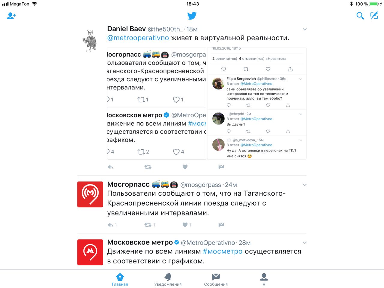The height and width of the screenshot is (288, 384).
Task: Open @metrooperativno mention link
Action: (x=138, y=38)
